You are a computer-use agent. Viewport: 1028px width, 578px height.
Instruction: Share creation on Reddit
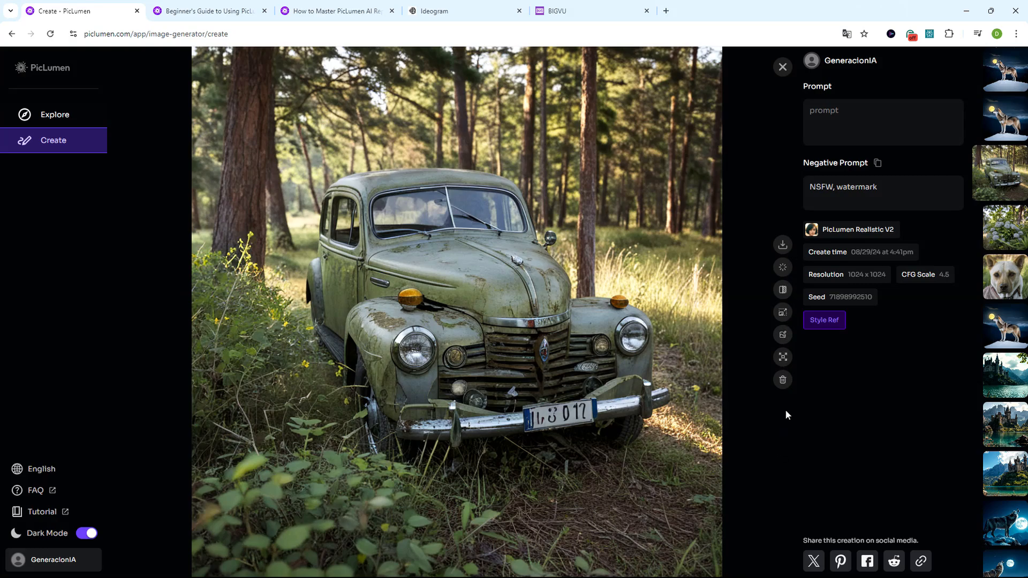(894, 561)
